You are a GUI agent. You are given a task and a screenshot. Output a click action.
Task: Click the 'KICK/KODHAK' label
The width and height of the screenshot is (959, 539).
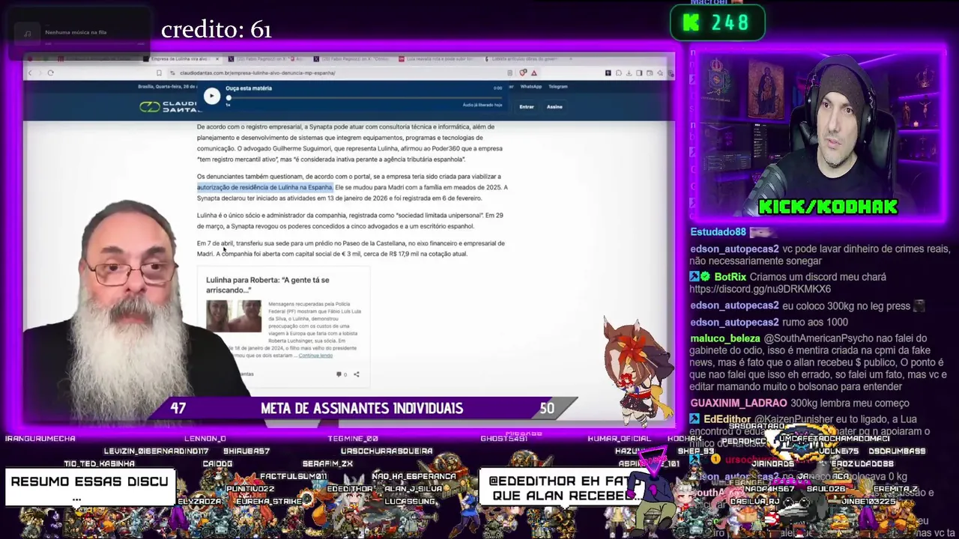[828, 207]
